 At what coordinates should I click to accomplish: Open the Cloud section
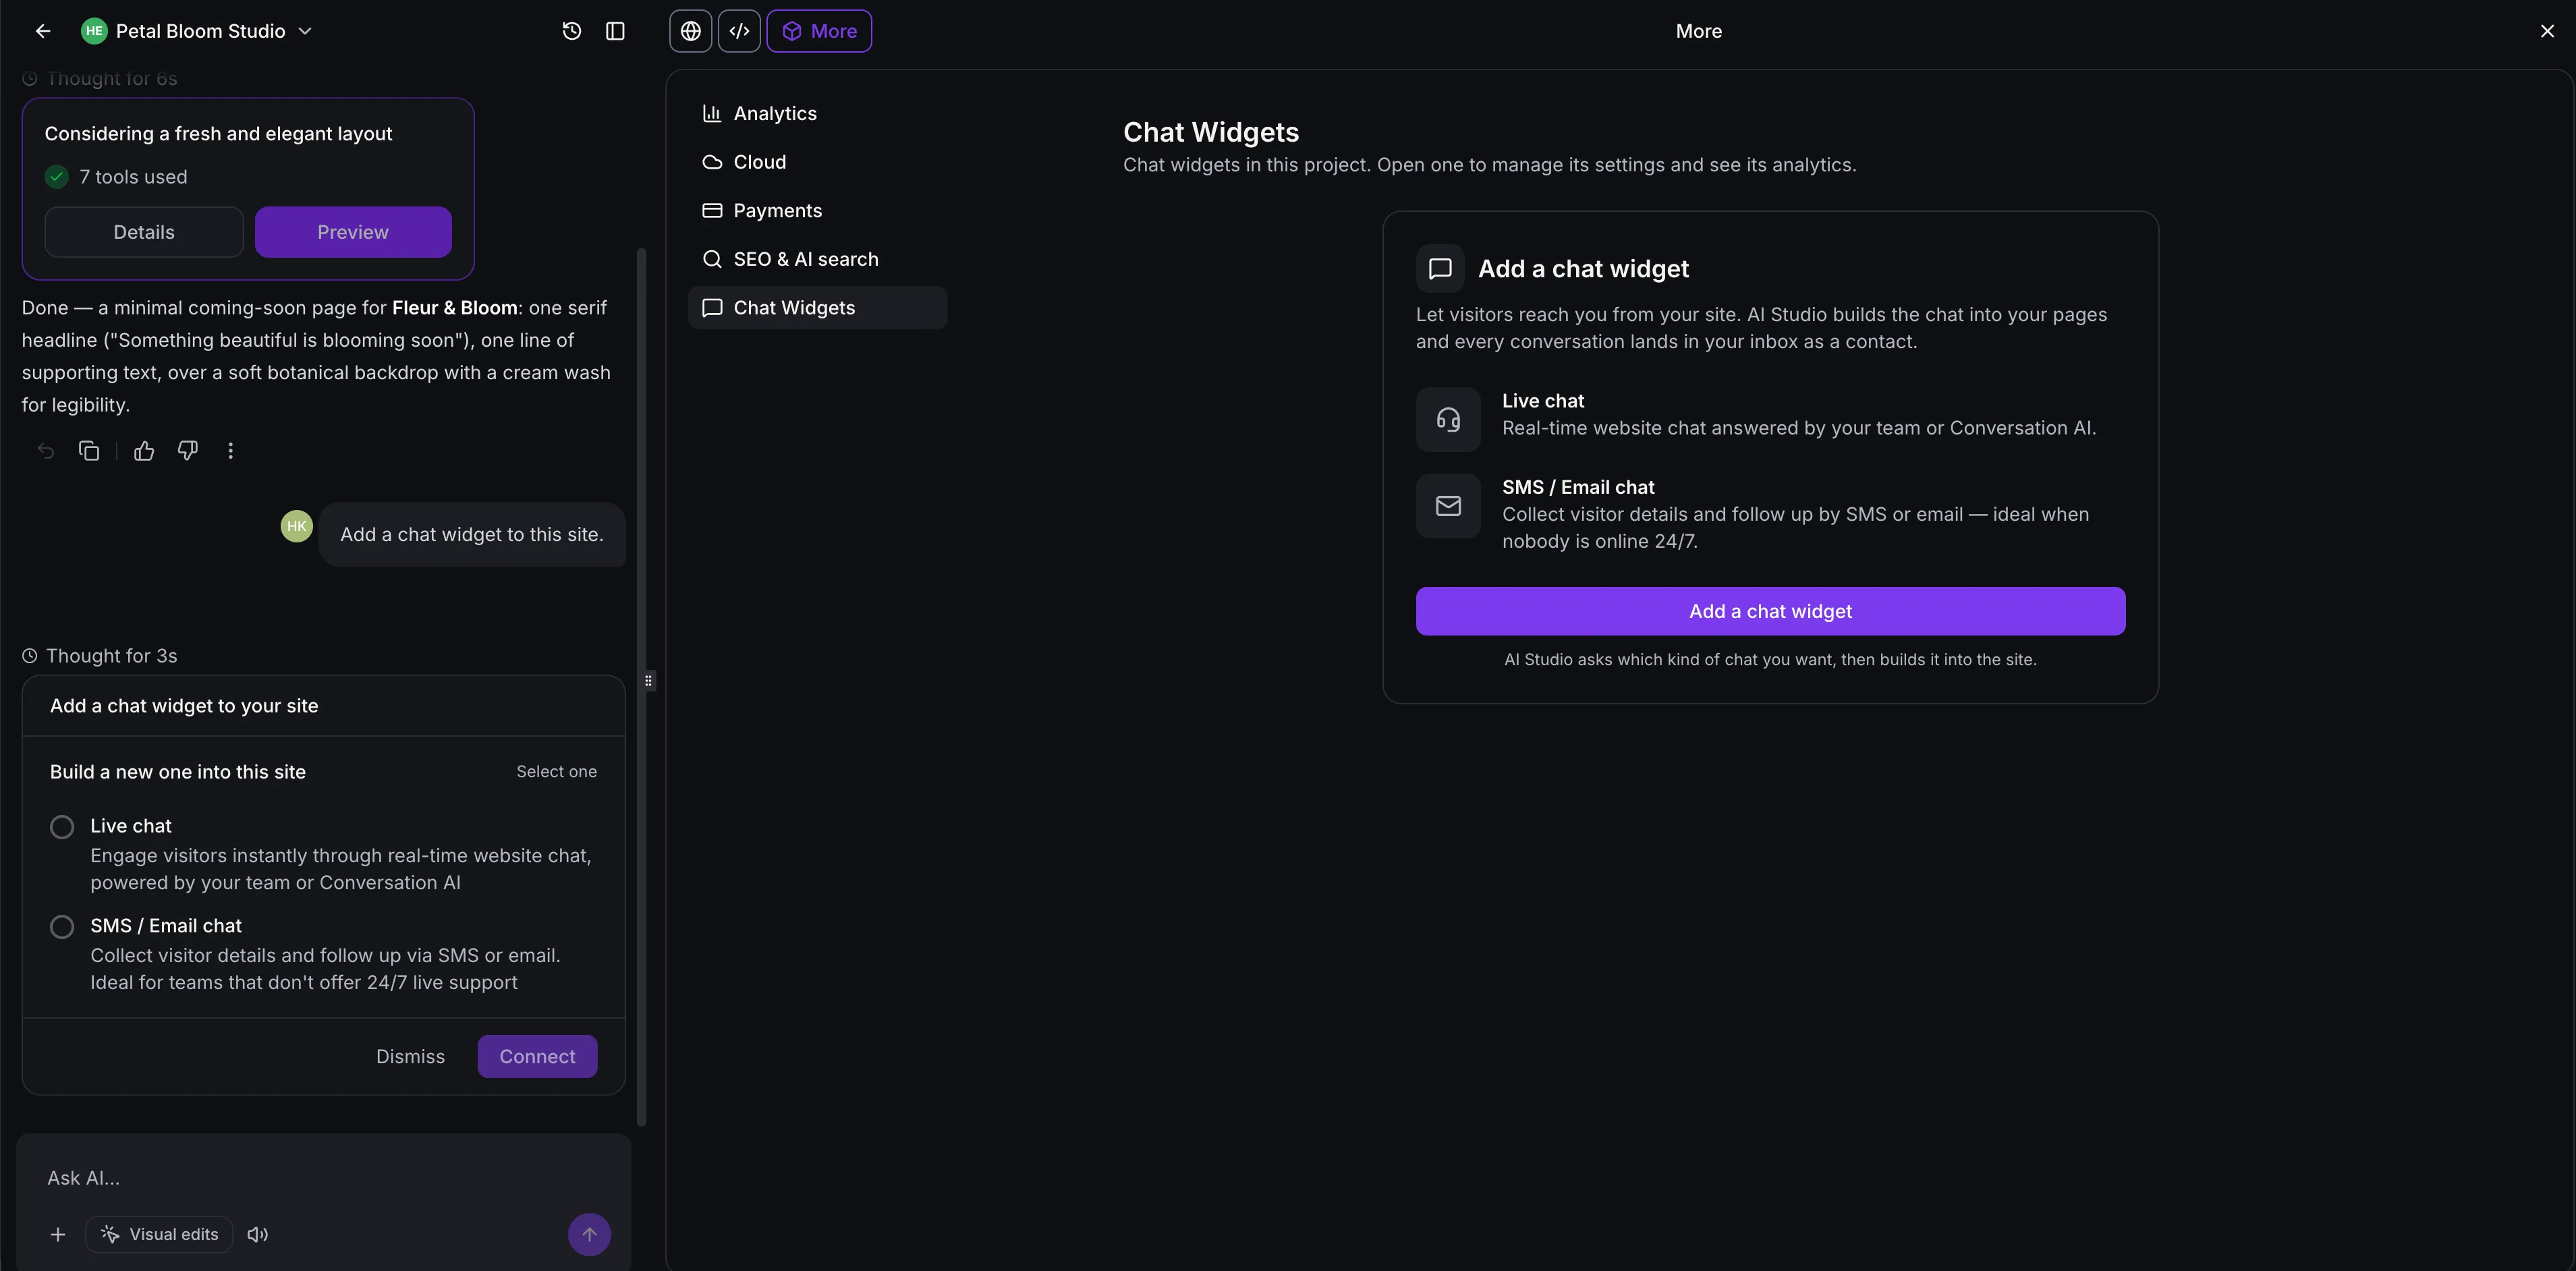[x=817, y=162]
